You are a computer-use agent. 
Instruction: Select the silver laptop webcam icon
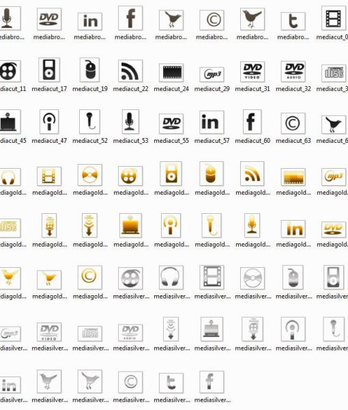pos(212,329)
